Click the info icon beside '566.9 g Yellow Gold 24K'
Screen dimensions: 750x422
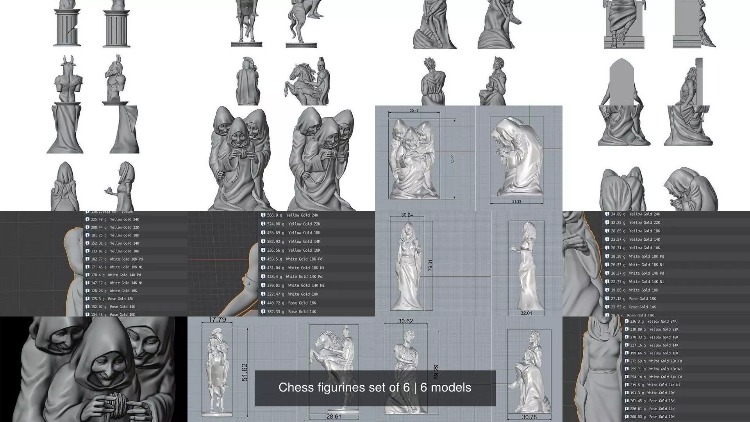click(x=263, y=215)
